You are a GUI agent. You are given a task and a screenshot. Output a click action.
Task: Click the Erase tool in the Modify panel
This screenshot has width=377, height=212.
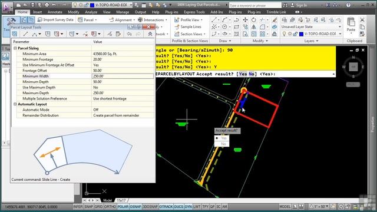click(x=275, y=20)
